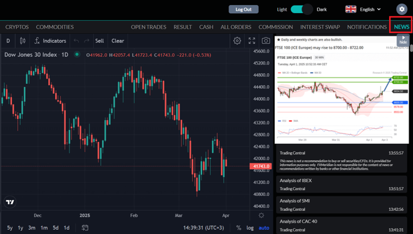Click the UK flag language icon
Viewport: 413px width, 234px height.
350,9
